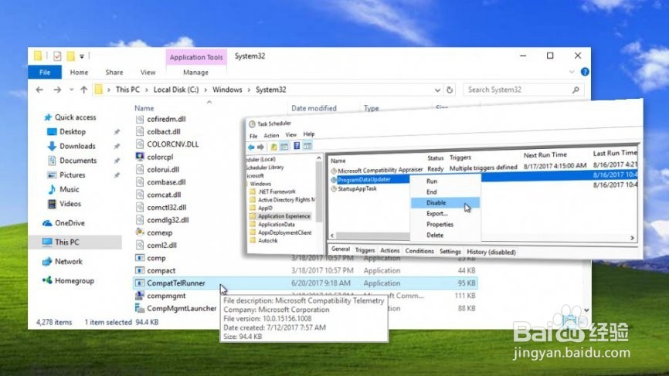
Task: Go forward with Explorer's right arrow
Action: pyautogui.click(x=57, y=90)
